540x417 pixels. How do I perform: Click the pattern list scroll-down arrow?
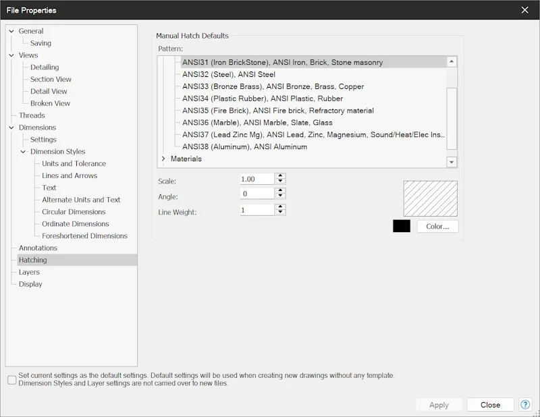click(452, 162)
